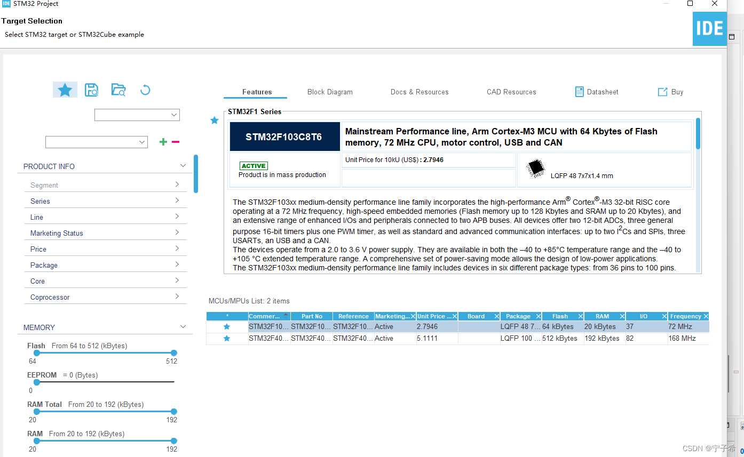The width and height of the screenshot is (744, 457).
Task: Click the star column header
Action: [x=227, y=316]
